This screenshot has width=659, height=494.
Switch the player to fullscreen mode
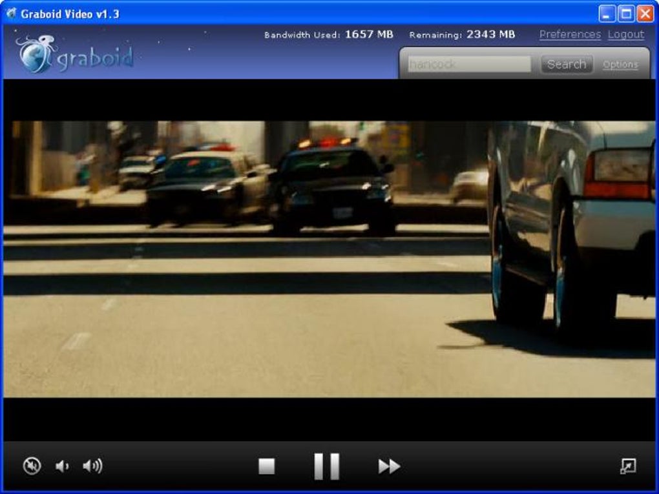coord(629,466)
